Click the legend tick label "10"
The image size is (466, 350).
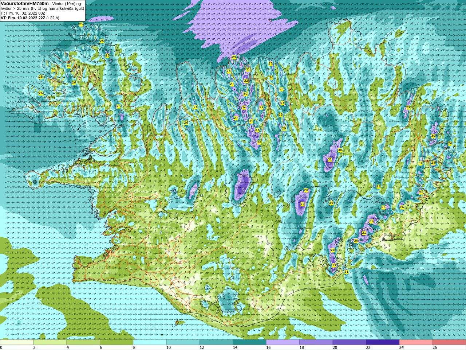168,347
